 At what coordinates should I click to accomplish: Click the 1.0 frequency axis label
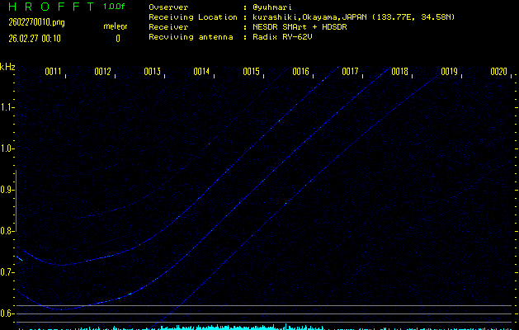point(7,148)
